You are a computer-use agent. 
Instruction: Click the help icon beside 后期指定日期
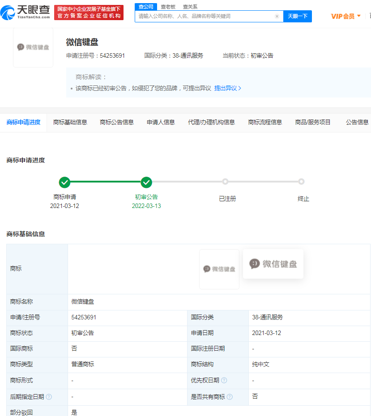coord(49,397)
